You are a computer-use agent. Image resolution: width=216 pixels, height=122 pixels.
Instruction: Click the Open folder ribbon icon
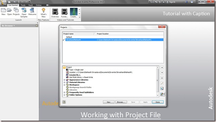coord(9,11)
